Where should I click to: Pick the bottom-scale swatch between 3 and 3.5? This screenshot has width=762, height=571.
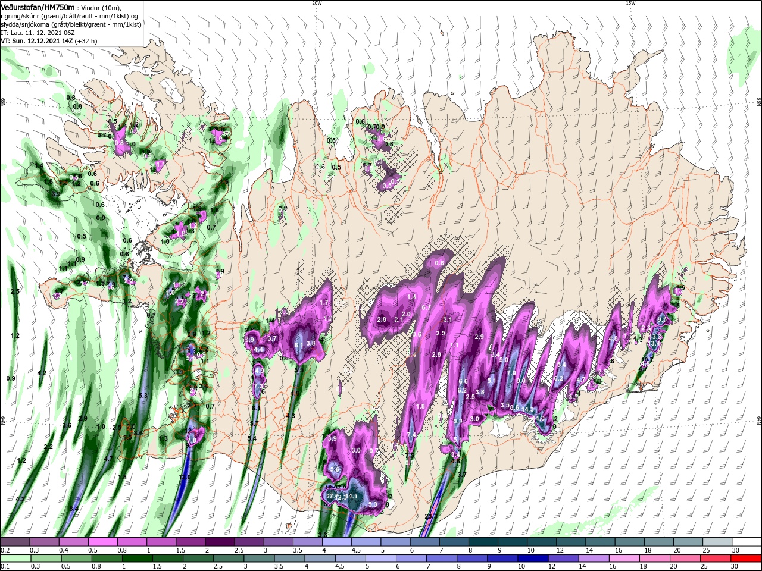(x=260, y=559)
